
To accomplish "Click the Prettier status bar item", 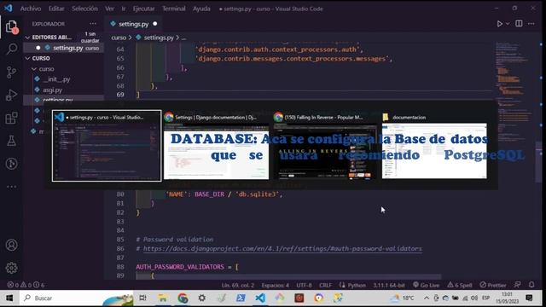I will (493, 285).
